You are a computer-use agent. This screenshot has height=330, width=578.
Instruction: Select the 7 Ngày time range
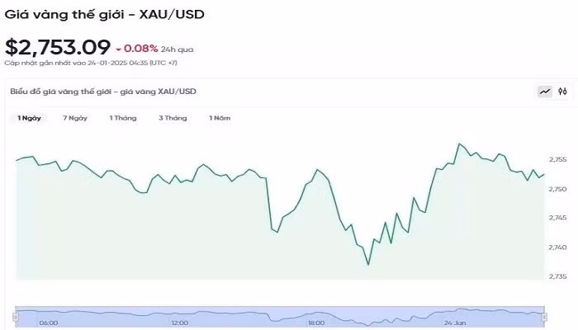pos(75,118)
